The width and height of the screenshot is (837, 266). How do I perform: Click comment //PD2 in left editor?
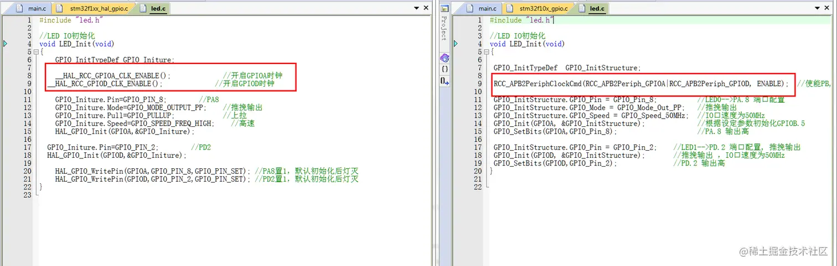coord(201,147)
